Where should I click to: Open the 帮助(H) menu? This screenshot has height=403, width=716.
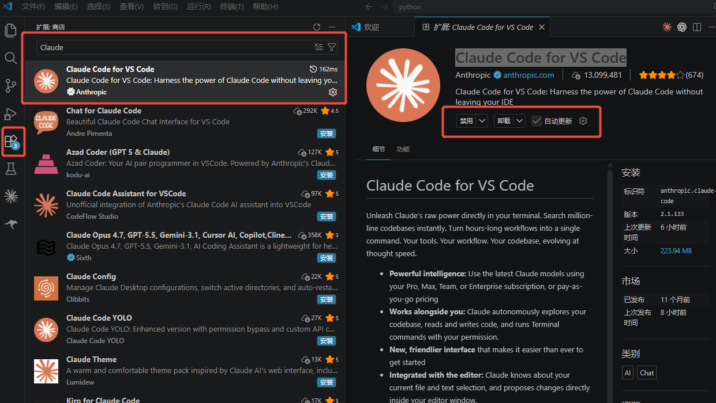[x=265, y=7]
